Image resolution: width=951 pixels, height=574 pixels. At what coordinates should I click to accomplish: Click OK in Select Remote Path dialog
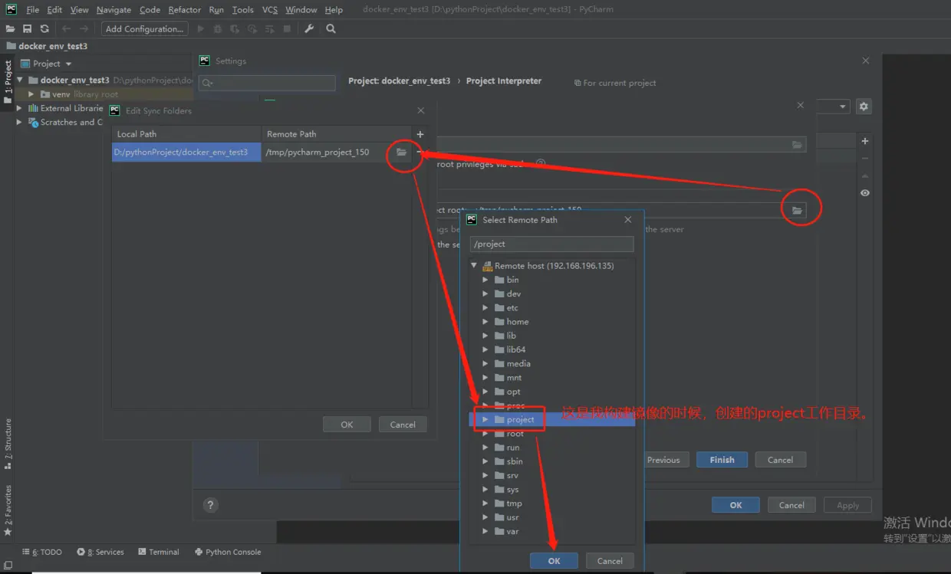[x=554, y=561]
